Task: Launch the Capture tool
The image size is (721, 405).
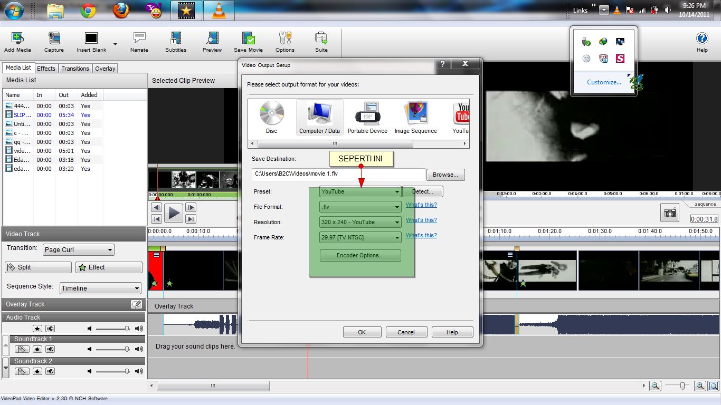Action: pyautogui.click(x=54, y=42)
